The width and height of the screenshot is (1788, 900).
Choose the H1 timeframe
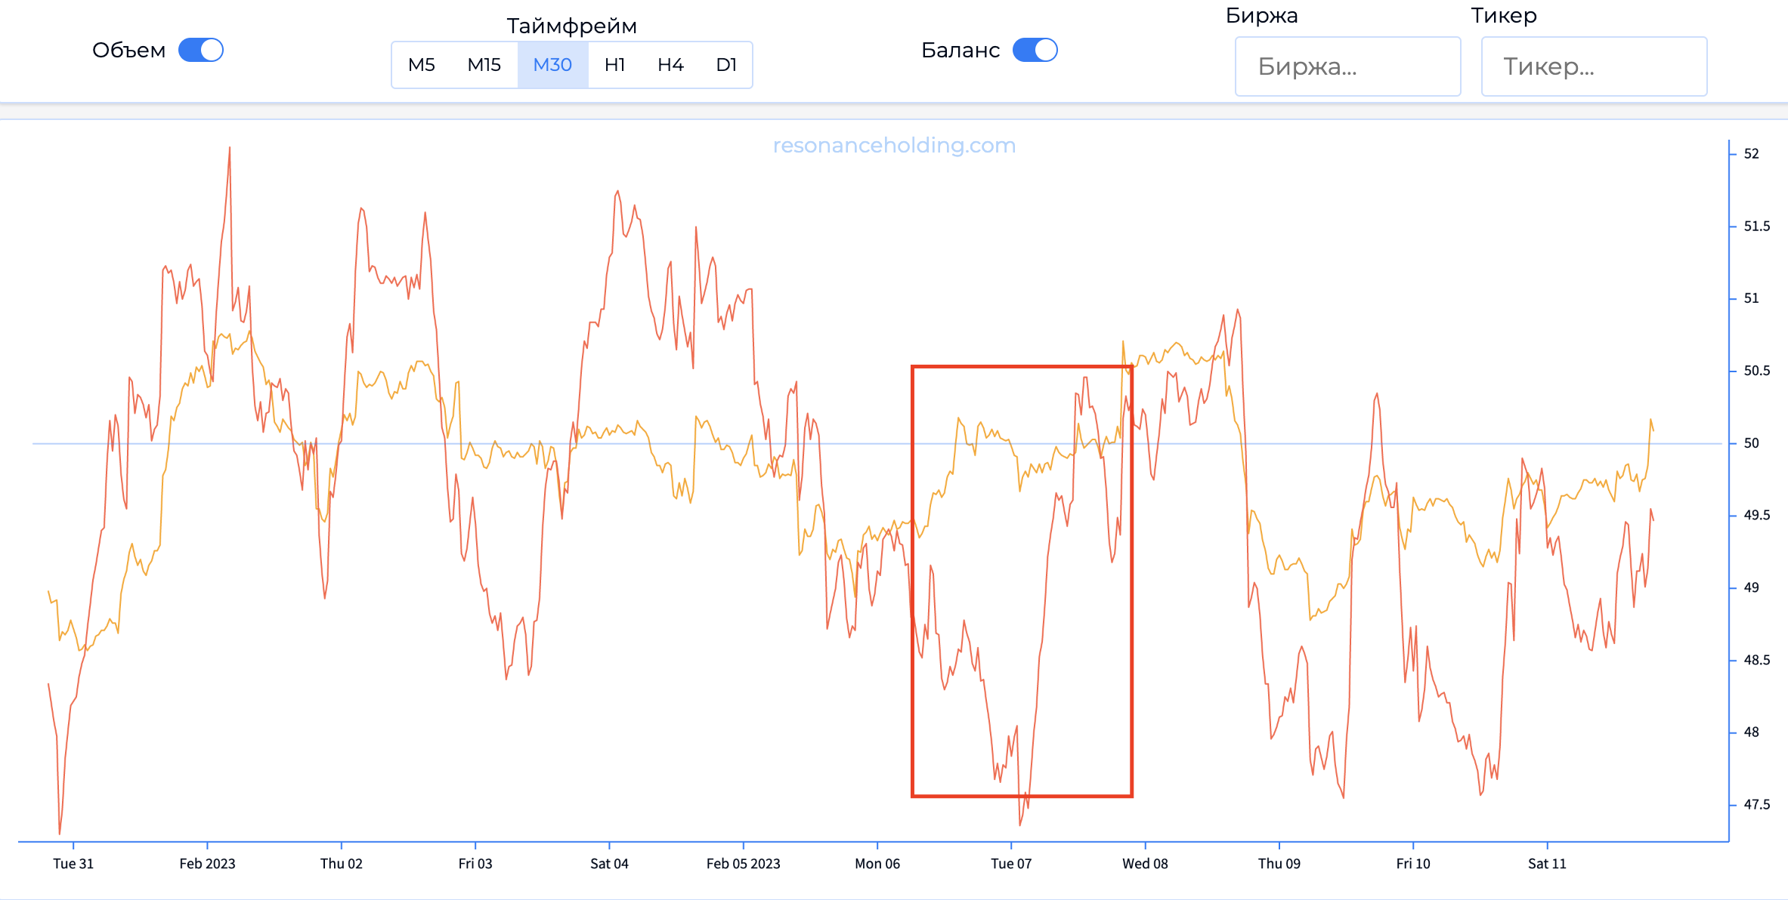tap(614, 65)
